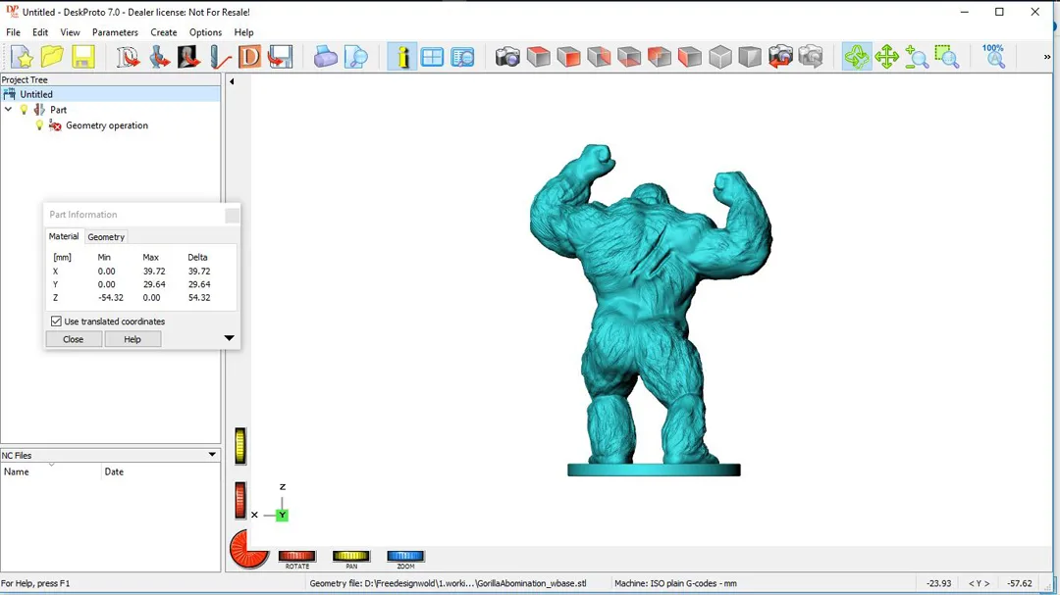
Task: Click the Help button in Part Information
Action: point(132,339)
